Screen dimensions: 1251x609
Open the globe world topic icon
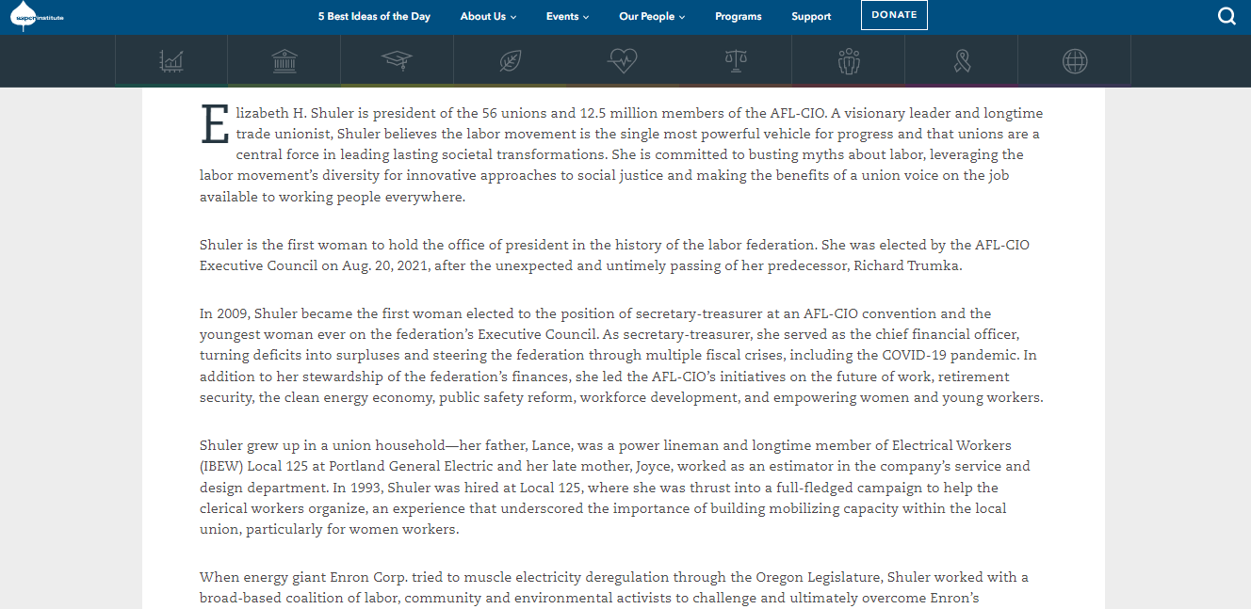(x=1074, y=61)
